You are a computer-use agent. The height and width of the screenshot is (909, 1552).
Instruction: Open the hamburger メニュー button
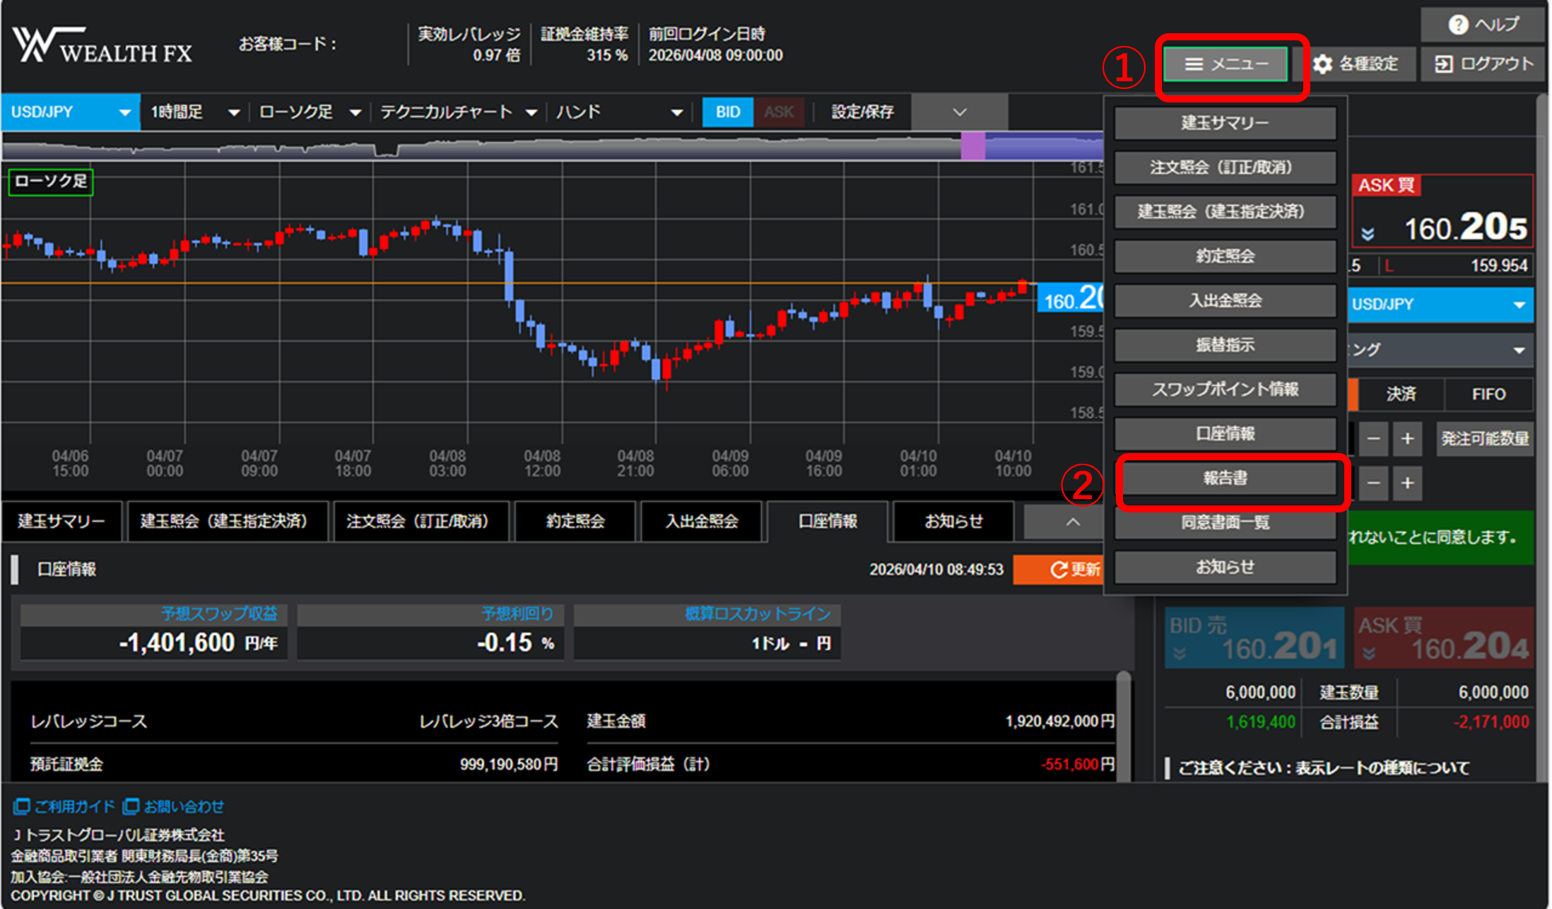1225,64
